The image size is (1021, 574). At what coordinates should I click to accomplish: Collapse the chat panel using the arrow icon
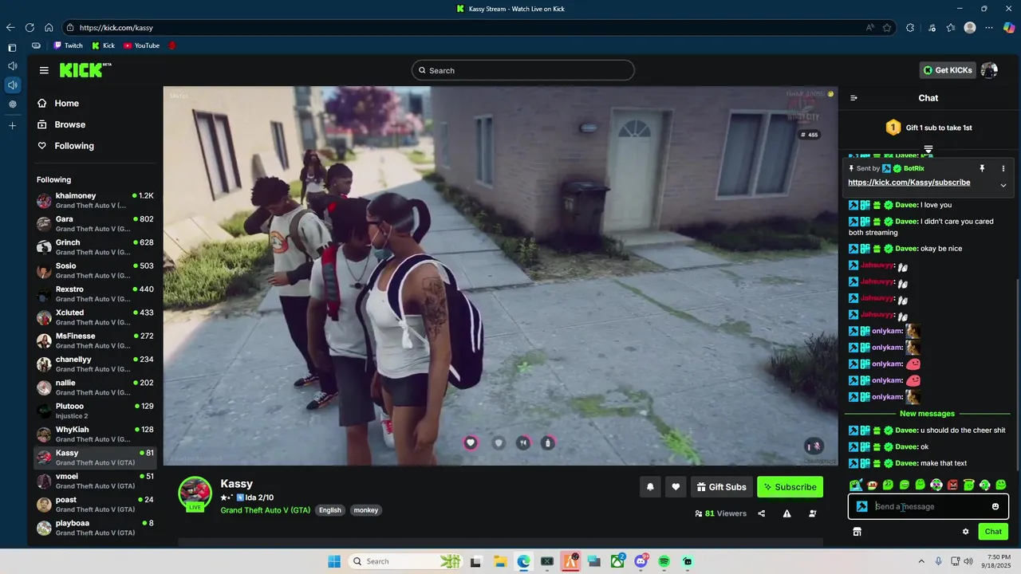(x=853, y=98)
